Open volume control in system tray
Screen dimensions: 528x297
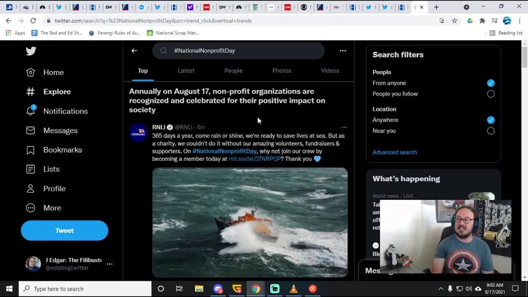click(469, 289)
